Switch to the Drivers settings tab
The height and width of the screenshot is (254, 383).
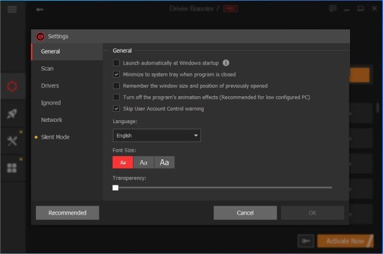pyautogui.click(x=67, y=85)
